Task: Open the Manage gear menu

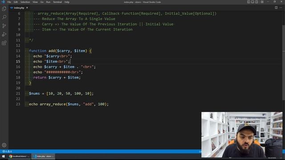Action: (x=4, y=145)
